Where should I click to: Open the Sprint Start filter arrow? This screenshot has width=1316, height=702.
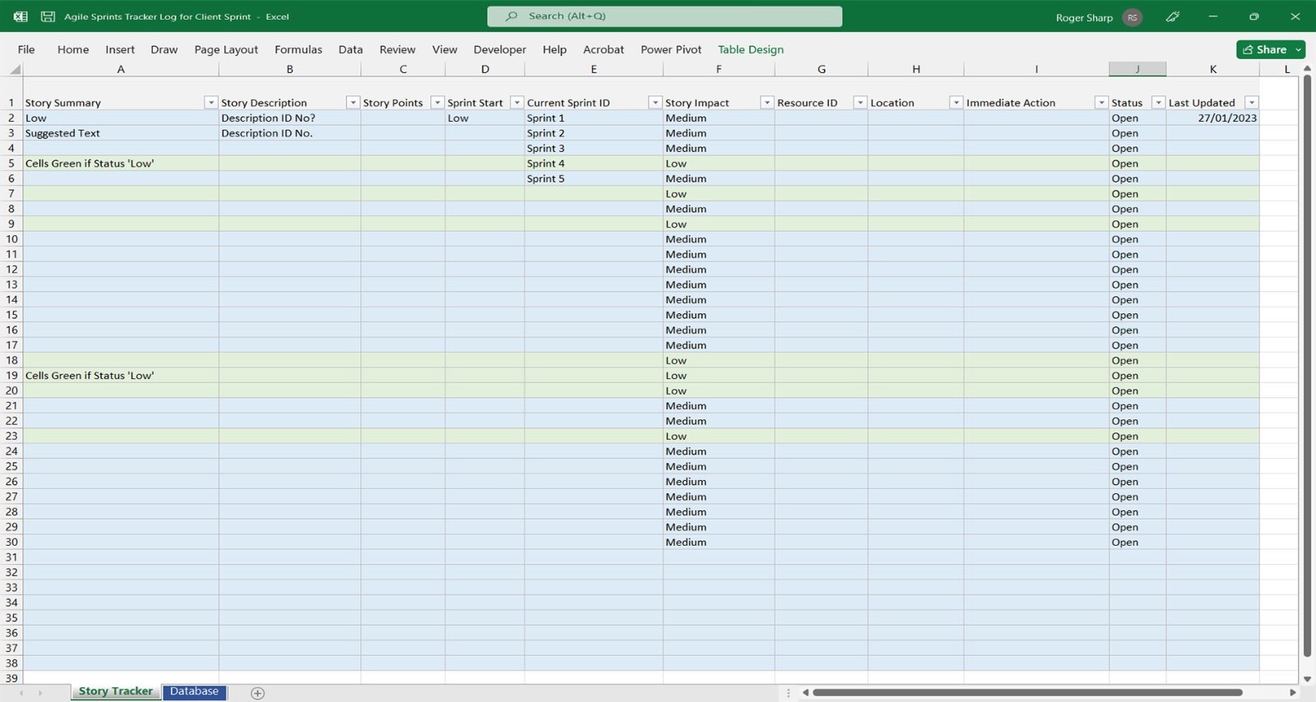click(517, 103)
